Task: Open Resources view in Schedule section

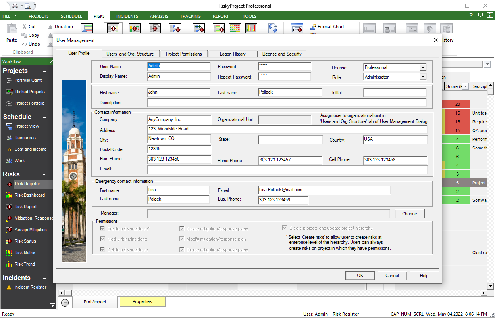Action: (25, 138)
